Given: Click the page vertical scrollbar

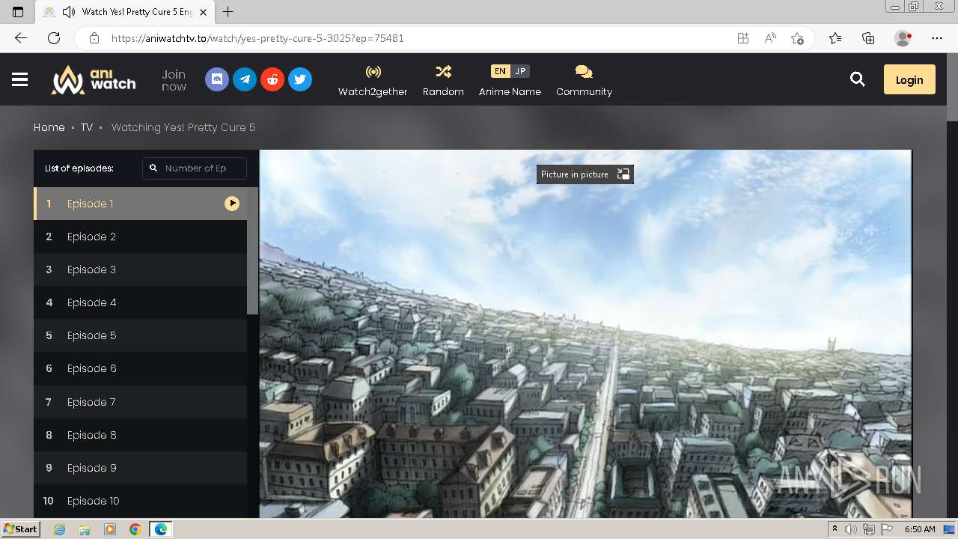Looking at the screenshot, I should click(x=952, y=86).
